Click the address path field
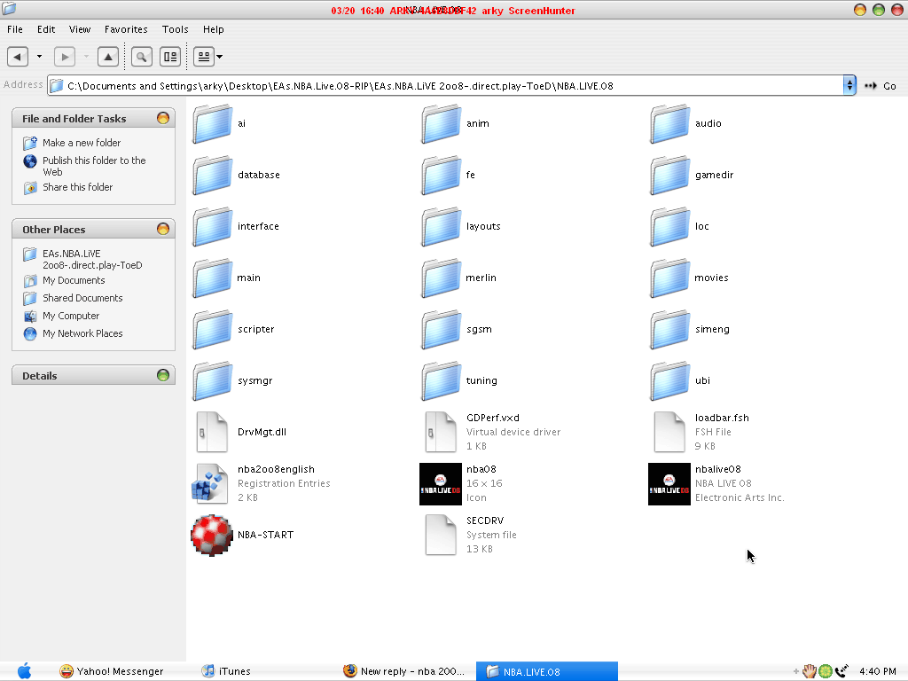This screenshot has height=681, width=908. (x=446, y=86)
